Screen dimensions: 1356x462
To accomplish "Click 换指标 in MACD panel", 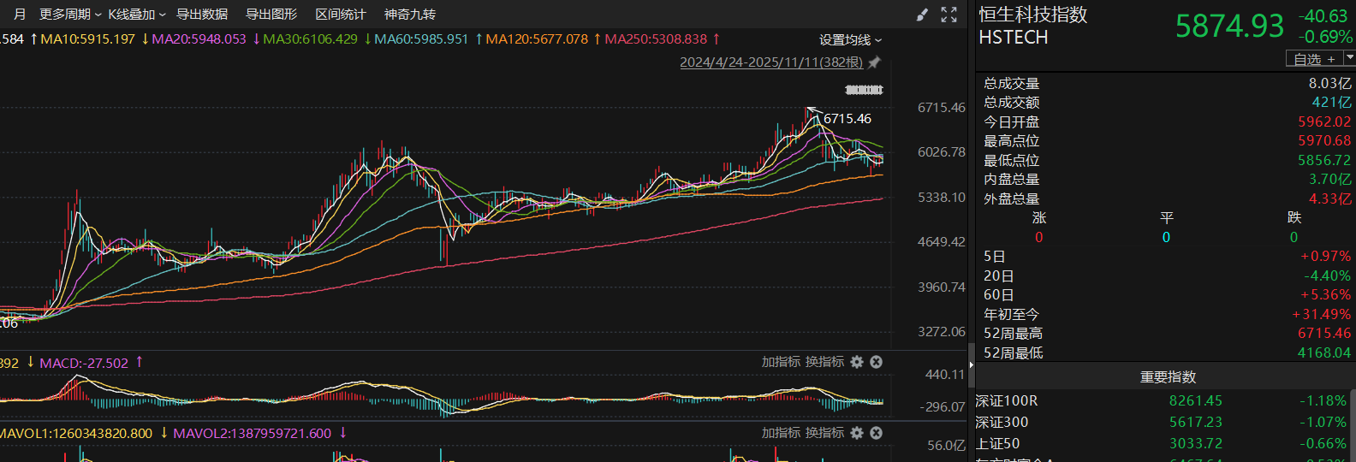I will tap(825, 362).
